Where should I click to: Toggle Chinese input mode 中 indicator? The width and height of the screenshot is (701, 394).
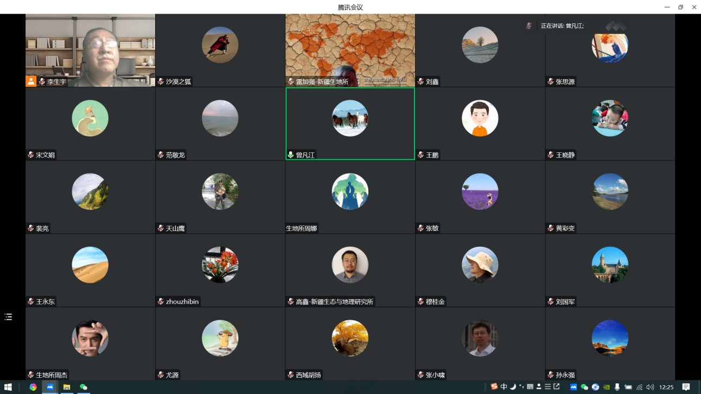pyautogui.click(x=504, y=387)
